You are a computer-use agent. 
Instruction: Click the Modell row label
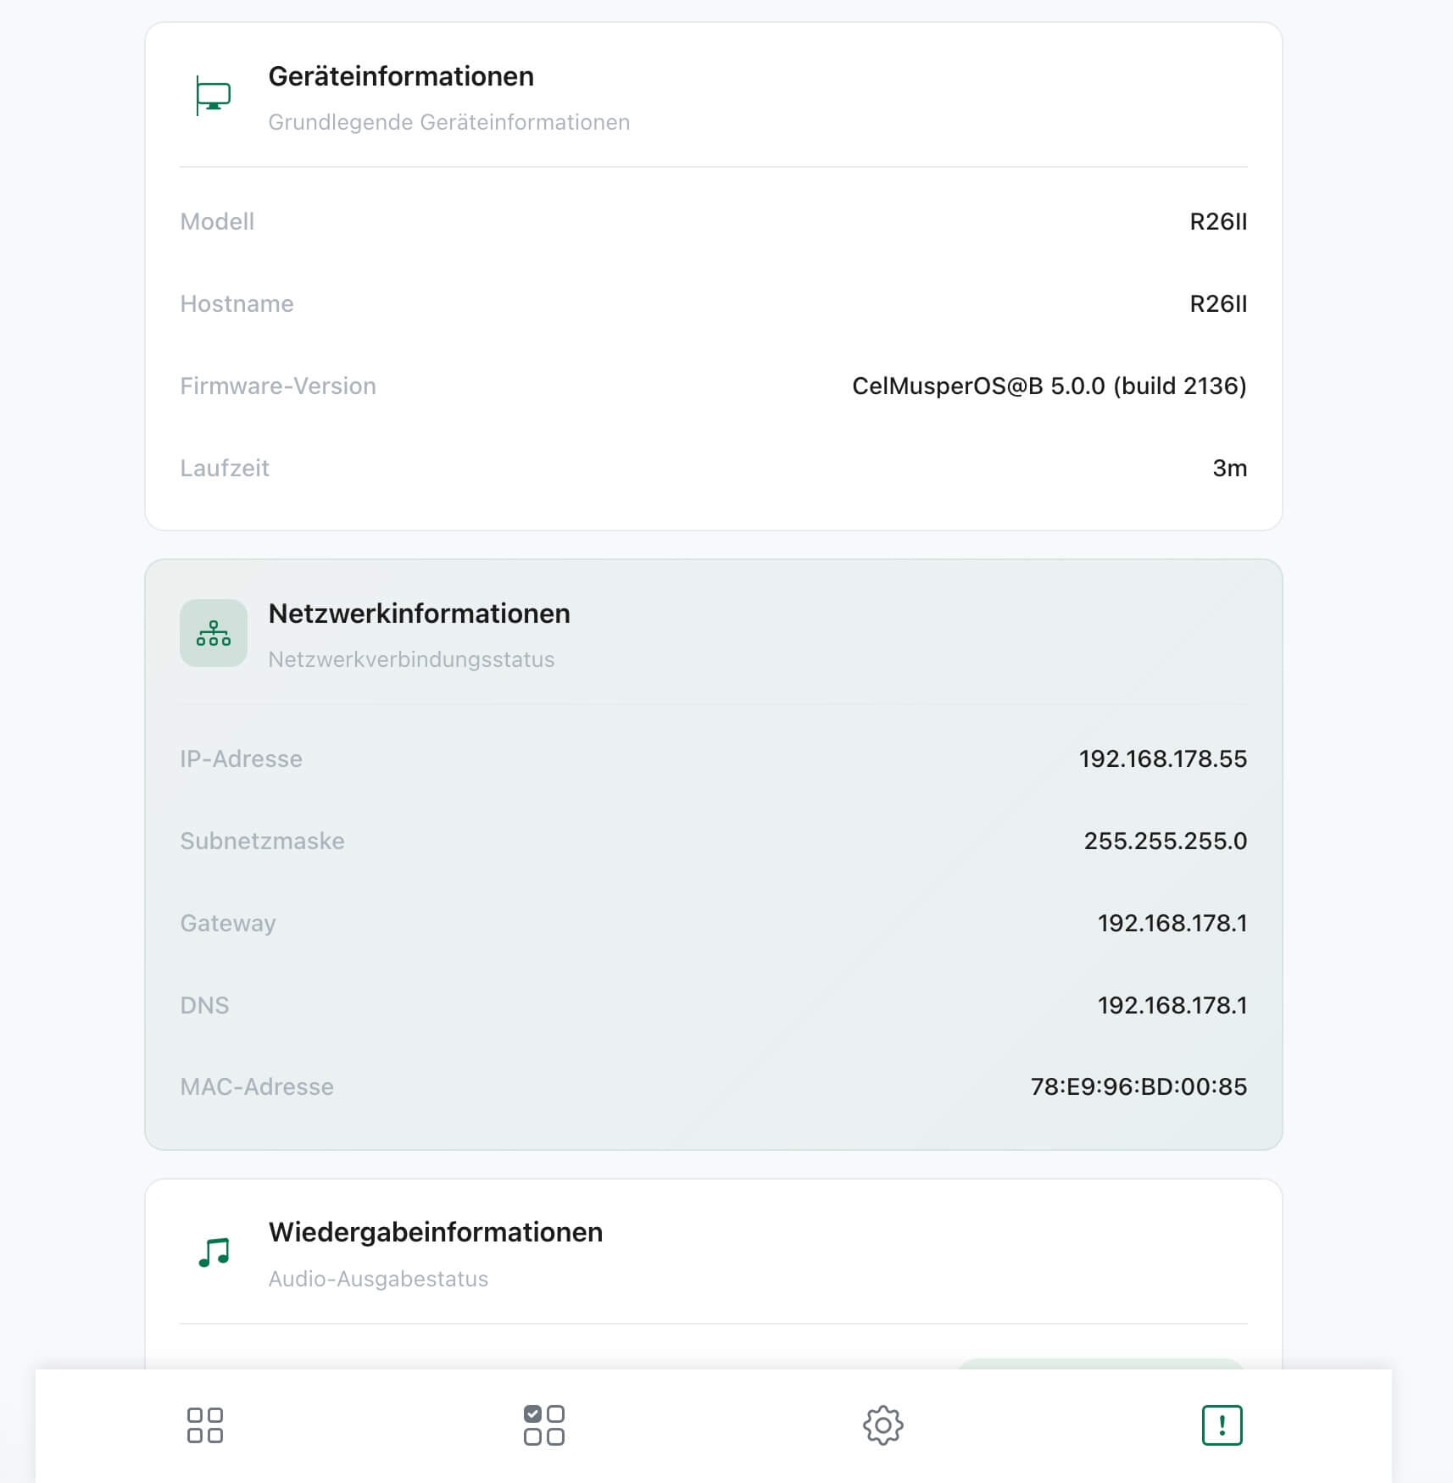pos(217,221)
